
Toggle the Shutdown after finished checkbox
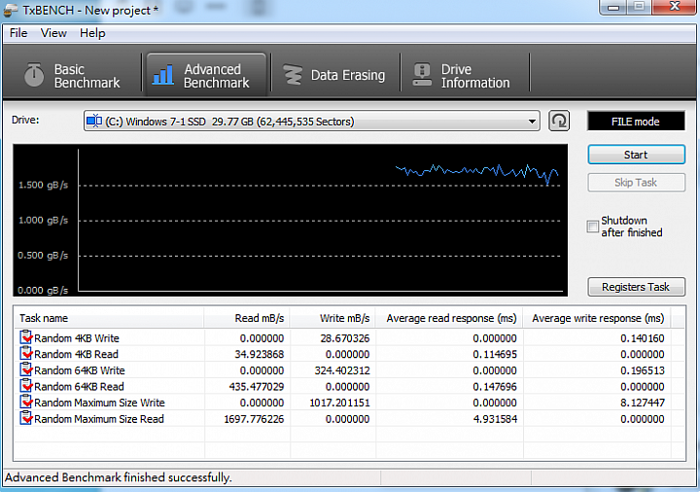coord(592,227)
